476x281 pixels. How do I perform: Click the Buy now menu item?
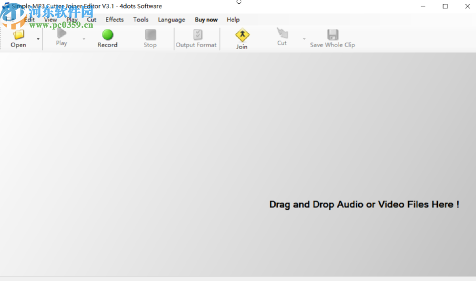[206, 20]
